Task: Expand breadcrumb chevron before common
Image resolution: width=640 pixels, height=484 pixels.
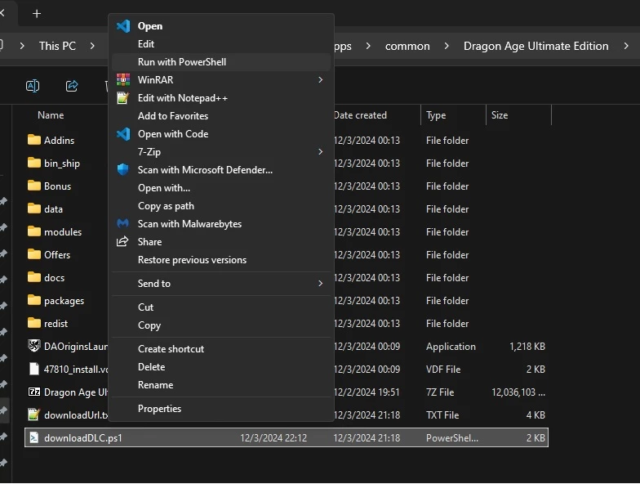Action: point(368,46)
